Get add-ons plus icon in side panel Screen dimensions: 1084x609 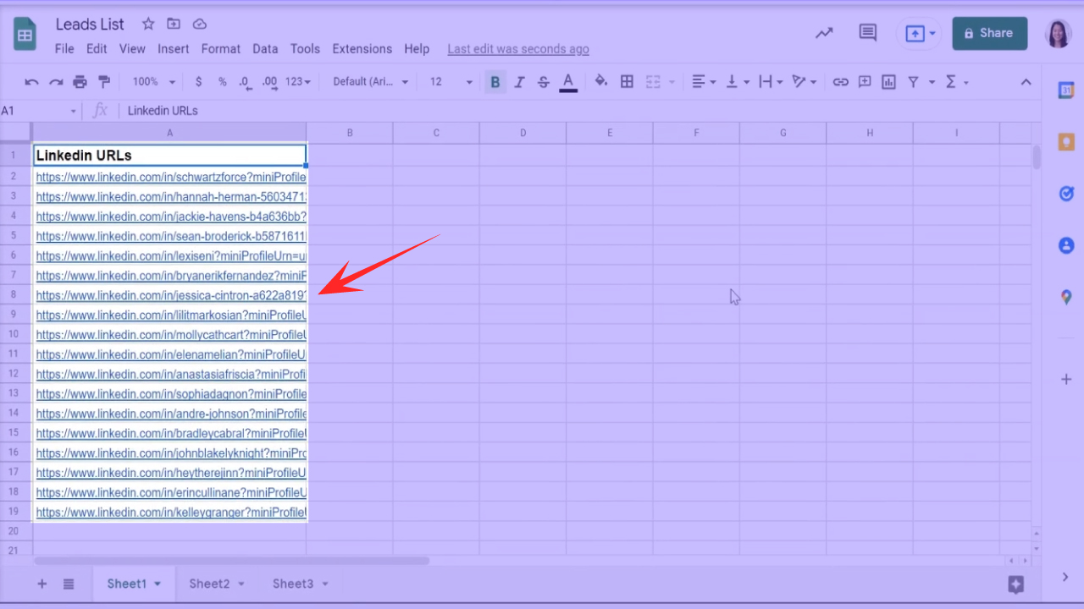pos(1066,380)
